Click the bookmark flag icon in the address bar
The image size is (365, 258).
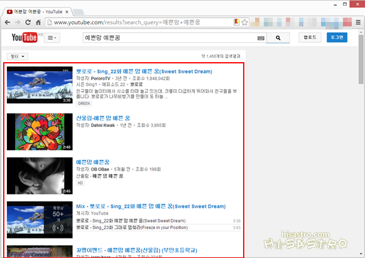pos(236,22)
